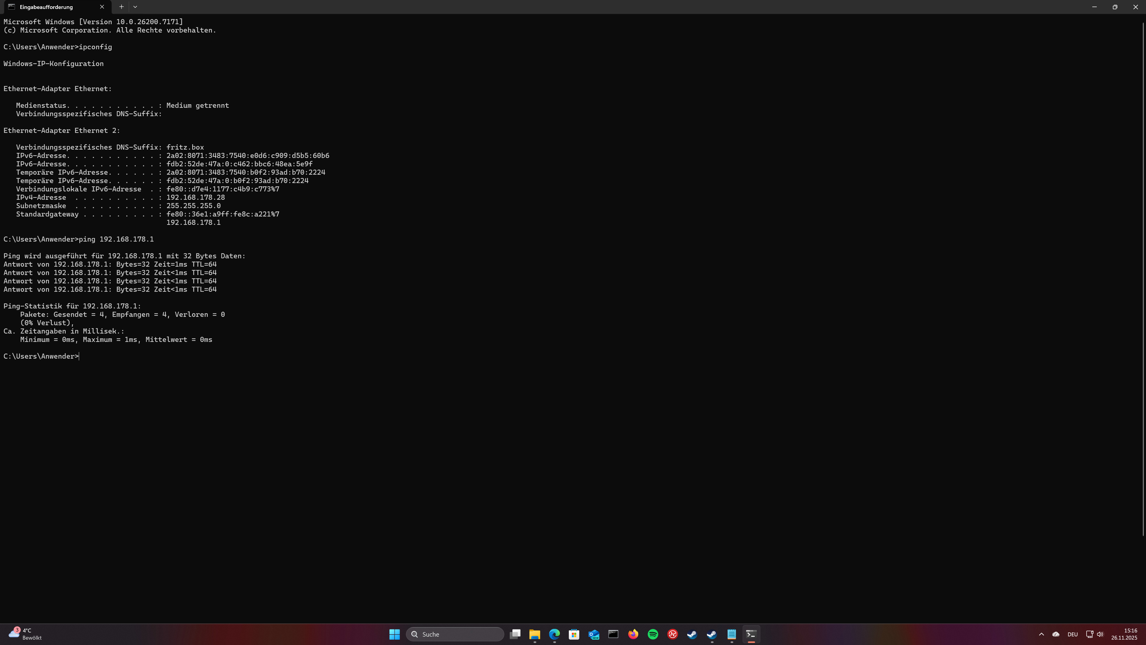Launch Firefox from the taskbar
The height and width of the screenshot is (645, 1146).
(x=633, y=634)
